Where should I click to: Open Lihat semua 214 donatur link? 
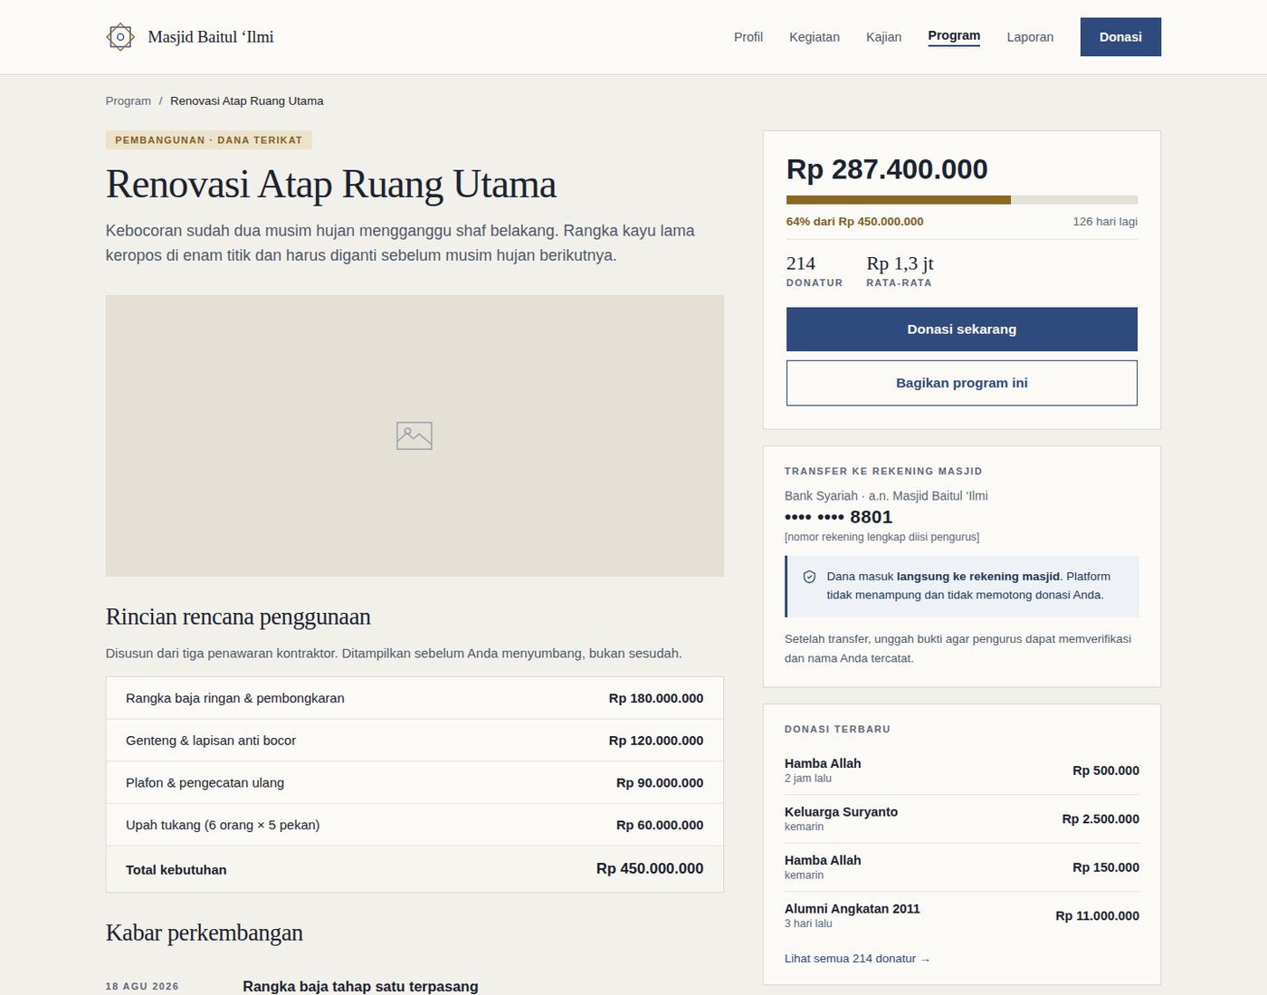pos(857,959)
